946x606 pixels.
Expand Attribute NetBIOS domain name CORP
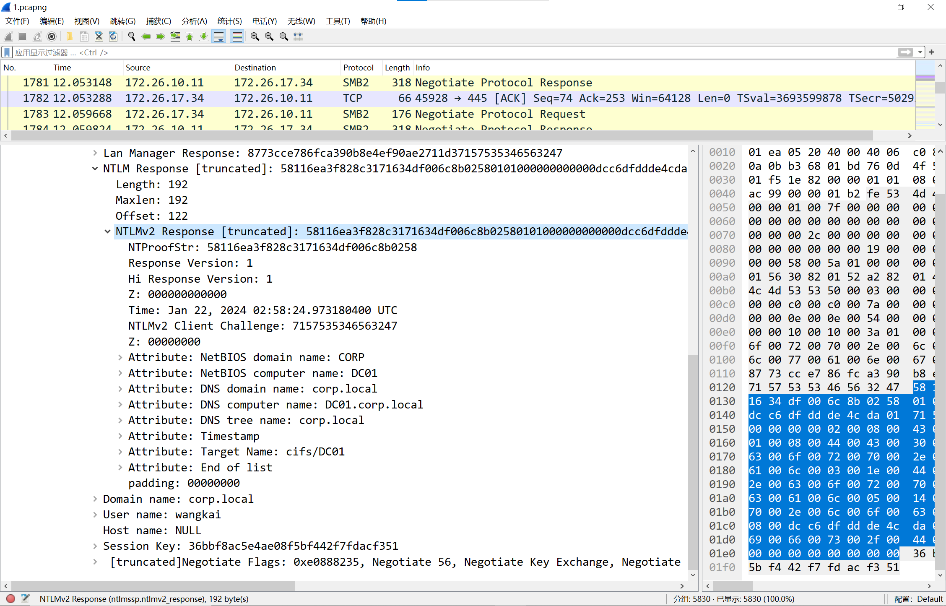pyautogui.click(x=120, y=357)
